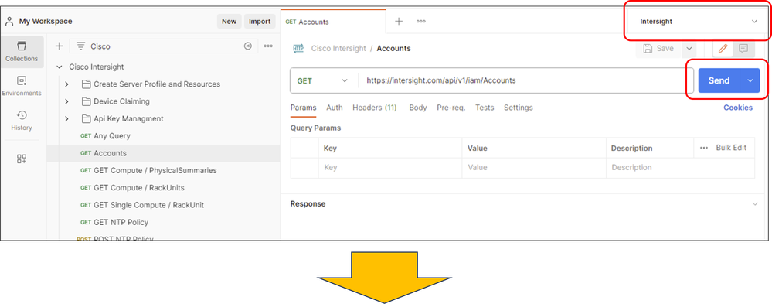Open GET Compute / RackUnits request
The image size is (772, 304).
[164, 188]
